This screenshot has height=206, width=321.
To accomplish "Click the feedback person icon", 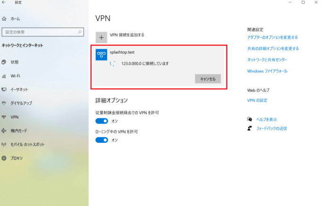I will pyautogui.click(x=250, y=128).
